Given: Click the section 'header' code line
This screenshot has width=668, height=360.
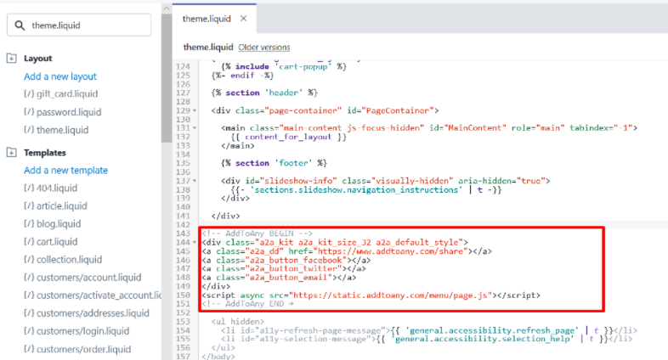Looking at the screenshot, I should point(264,93).
